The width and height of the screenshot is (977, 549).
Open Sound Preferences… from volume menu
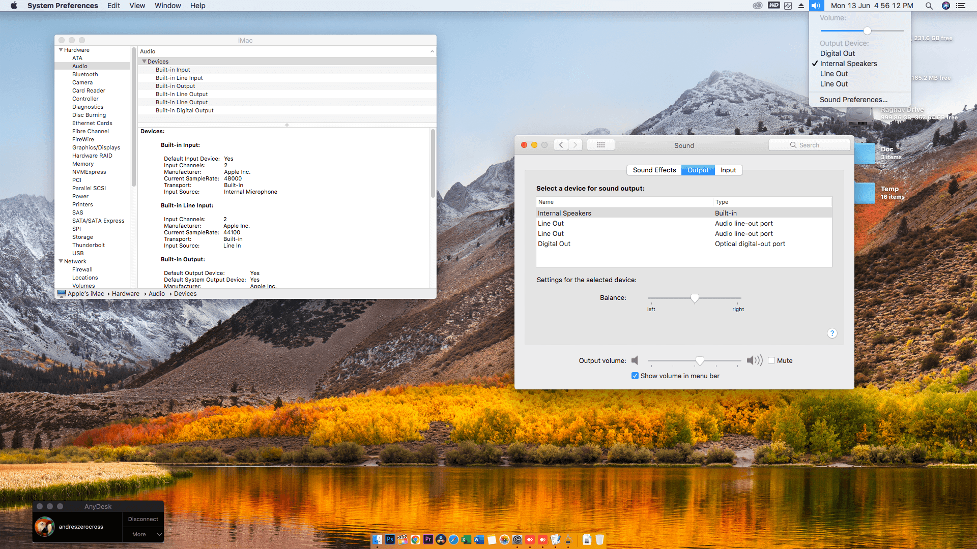tap(859, 100)
